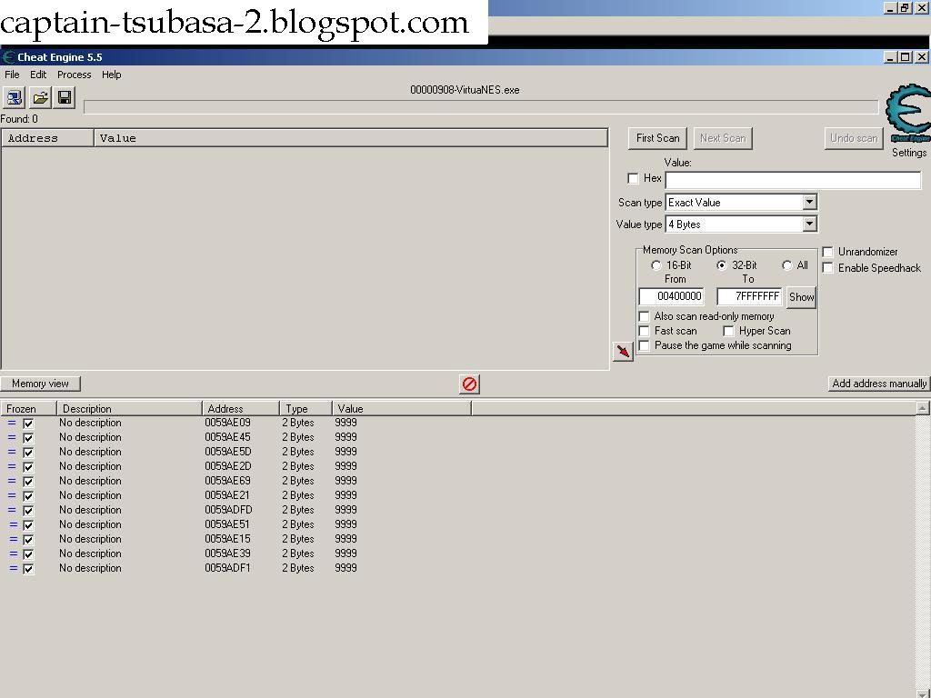Unfreeze address 0059AE39 checkbox
The width and height of the screenshot is (931, 698).
point(28,554)
